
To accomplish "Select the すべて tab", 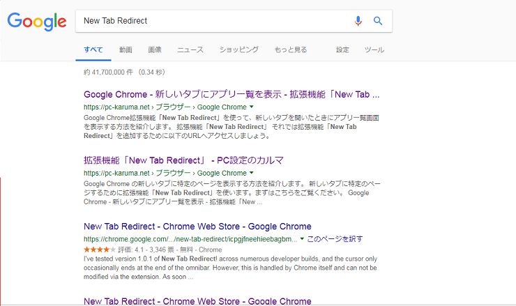I will [93, 49].
